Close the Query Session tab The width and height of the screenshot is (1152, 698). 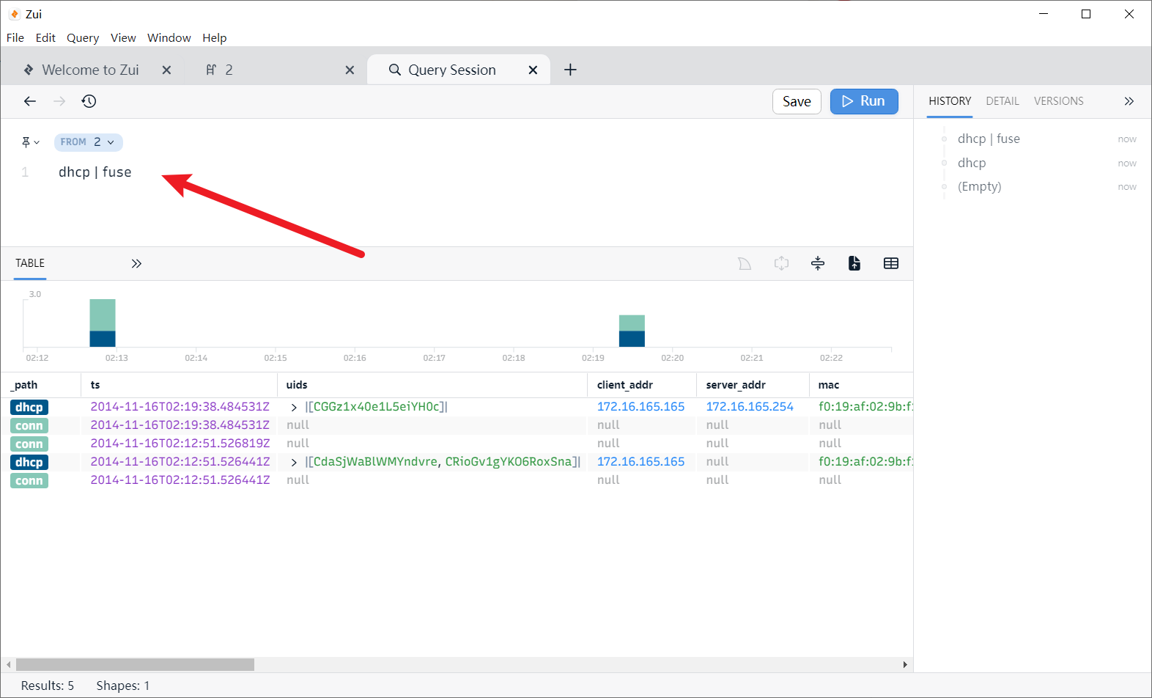[x=533, y=70]
